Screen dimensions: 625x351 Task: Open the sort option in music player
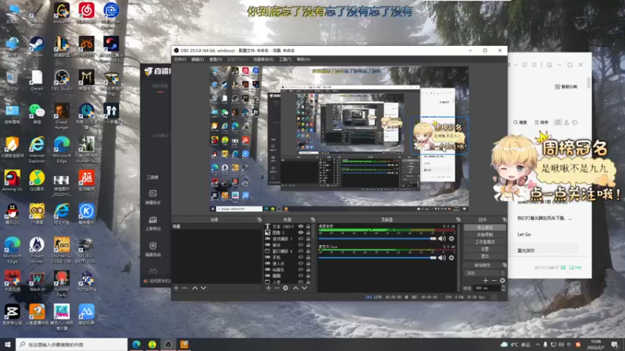pyautogui.click(x=541, y=122)
